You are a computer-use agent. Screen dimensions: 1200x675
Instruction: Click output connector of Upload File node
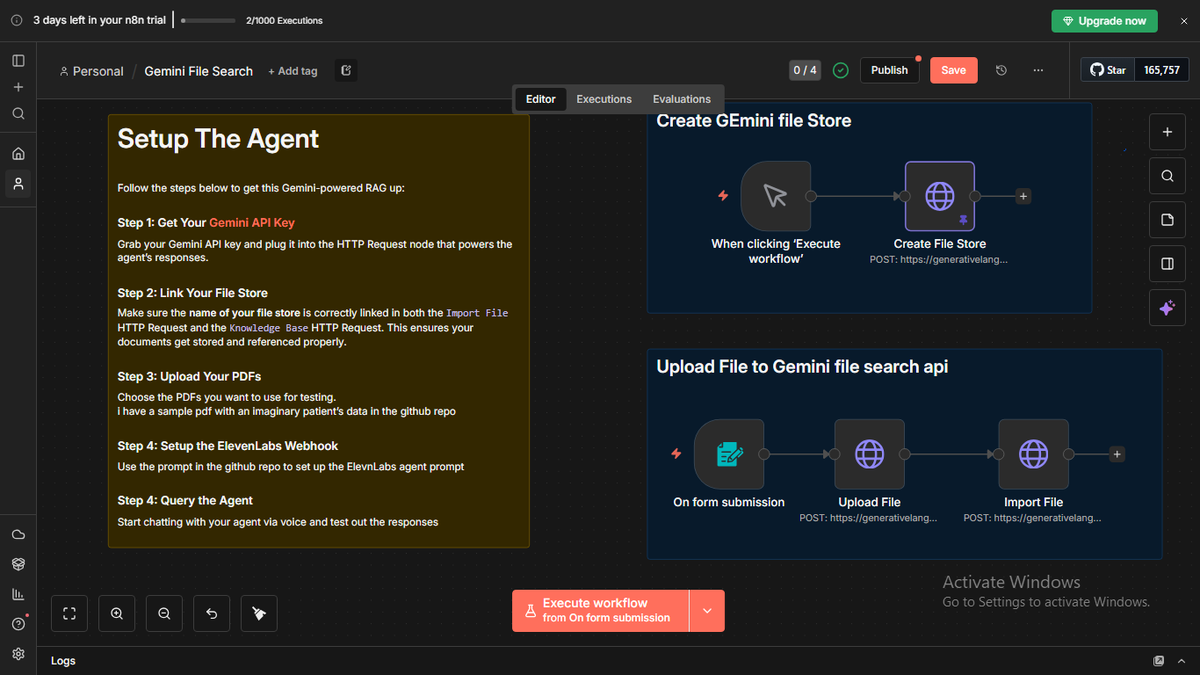point(905,454)
